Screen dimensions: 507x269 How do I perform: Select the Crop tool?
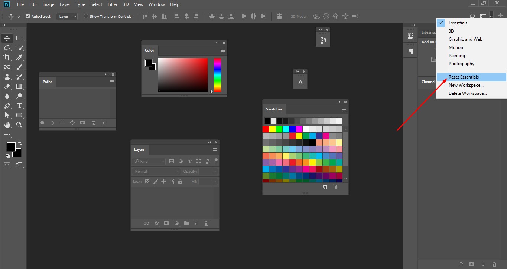[7, 57]
